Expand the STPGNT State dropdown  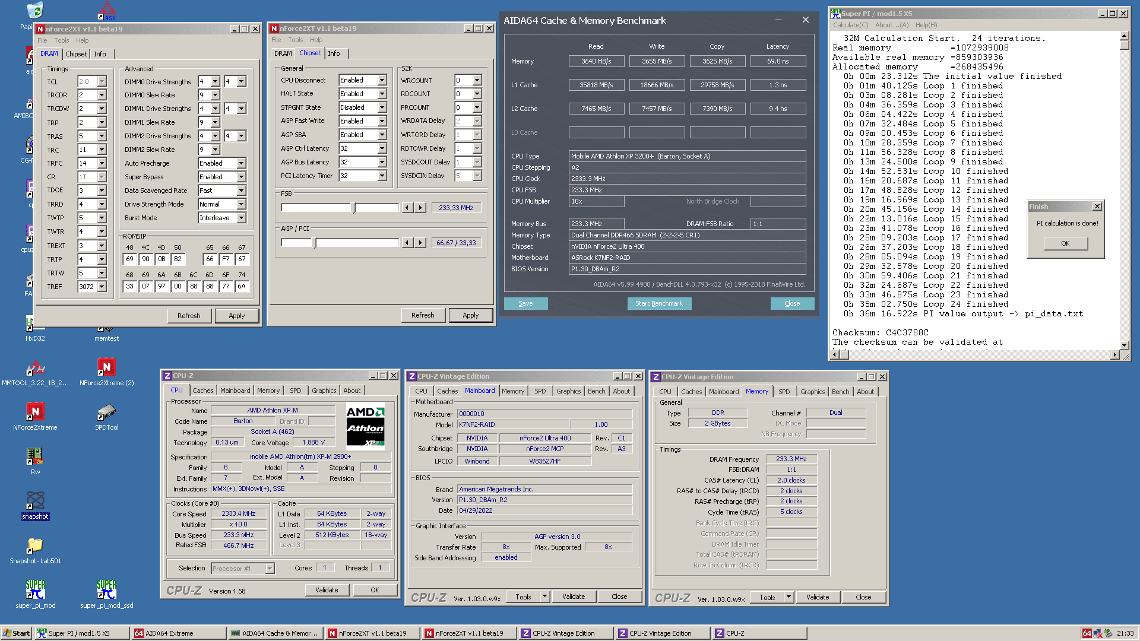(x=382, y=107)
